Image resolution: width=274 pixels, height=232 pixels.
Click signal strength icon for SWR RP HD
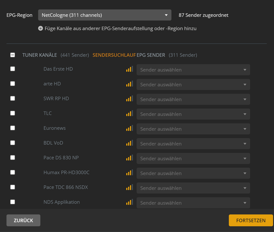(x=129, y=99)
